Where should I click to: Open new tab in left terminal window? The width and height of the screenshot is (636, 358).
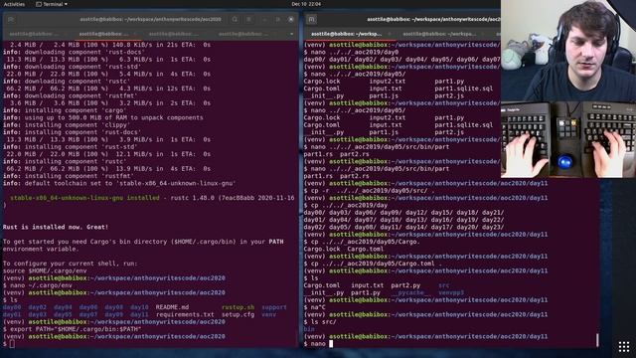pyautogui.click(x=11, y=19)
